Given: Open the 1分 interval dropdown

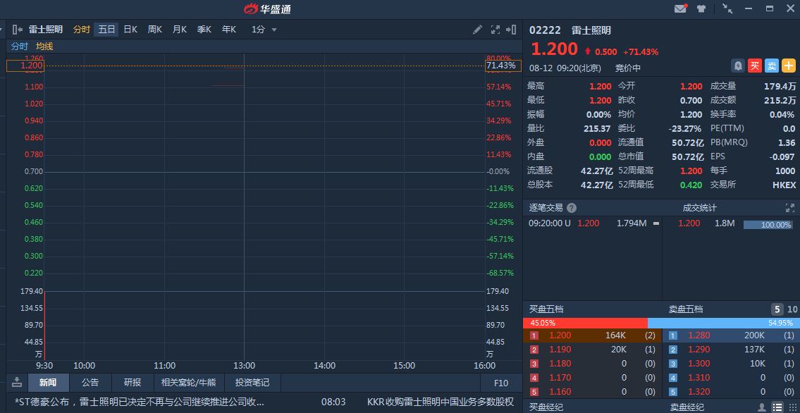Looking at the screenshot, I should coord(264,30).
